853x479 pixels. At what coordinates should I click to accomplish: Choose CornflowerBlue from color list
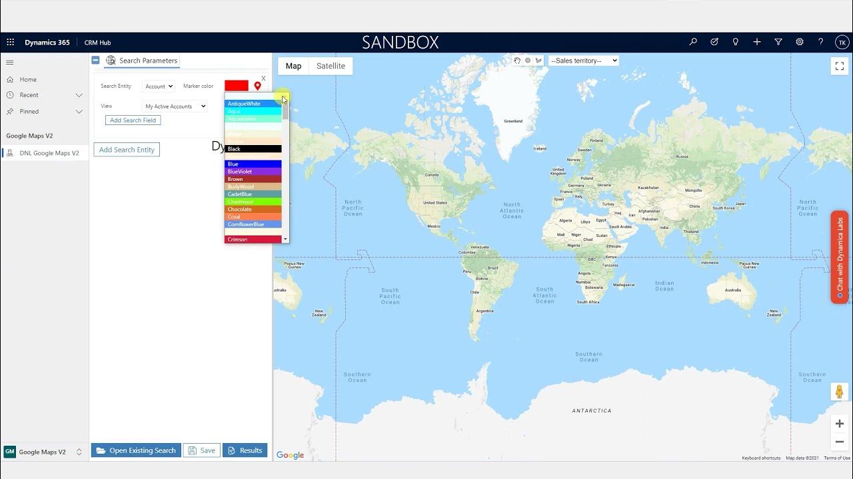point(253,224)
